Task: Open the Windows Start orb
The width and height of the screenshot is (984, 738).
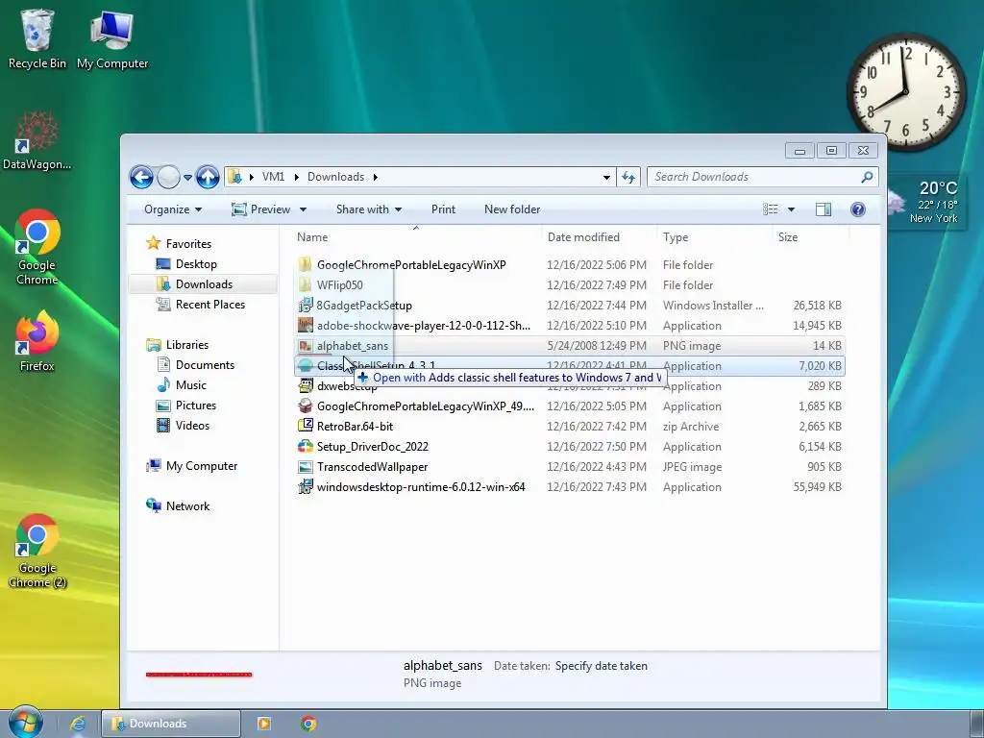Action: tap(25, 723)
